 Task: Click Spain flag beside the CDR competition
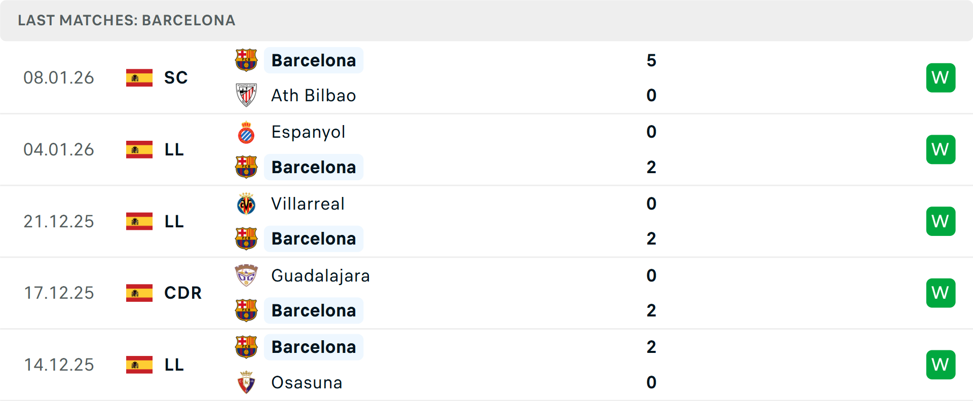tap(139, 293)
